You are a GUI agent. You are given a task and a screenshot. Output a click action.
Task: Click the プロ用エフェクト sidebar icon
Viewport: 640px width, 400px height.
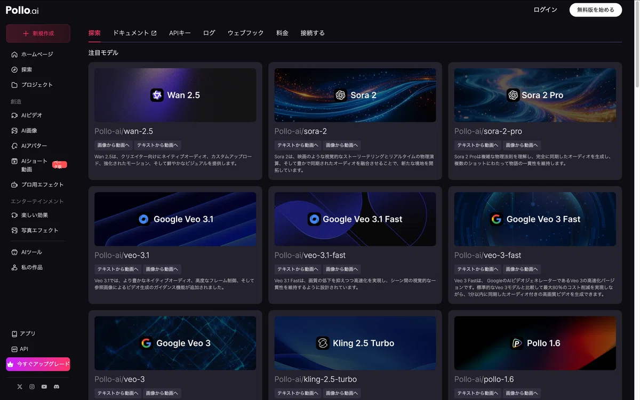click(x=14, y=185)
